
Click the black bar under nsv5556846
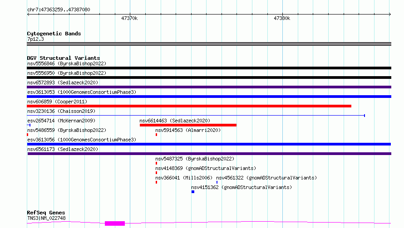click(209, 68)
